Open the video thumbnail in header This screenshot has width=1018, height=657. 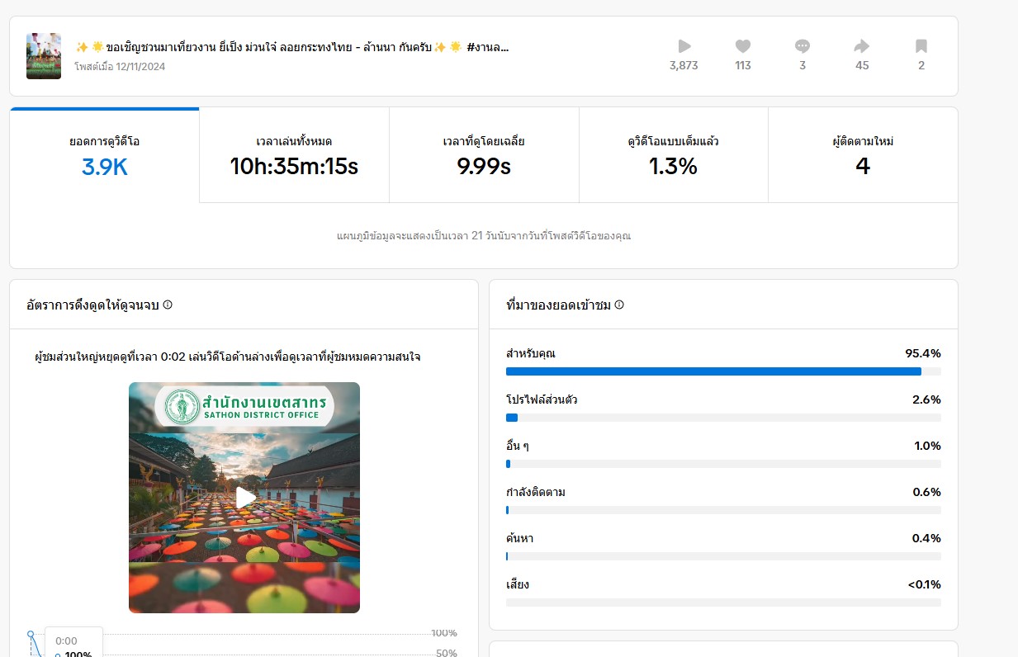tap(44, 56)
